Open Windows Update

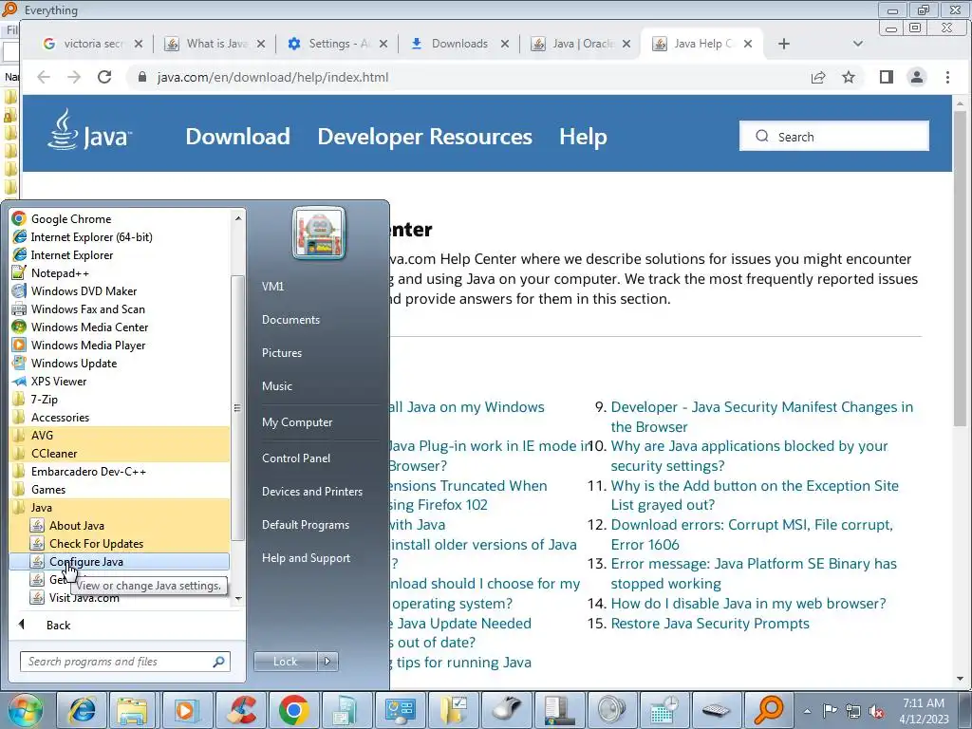coord(74,364)
